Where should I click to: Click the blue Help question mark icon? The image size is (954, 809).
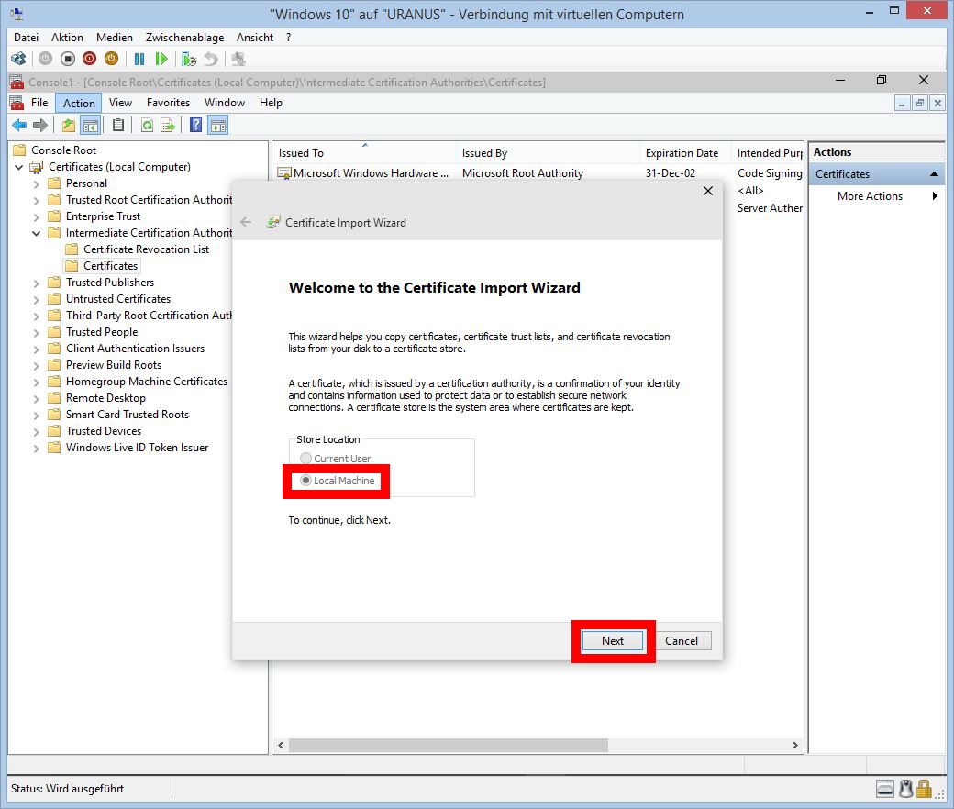tap(195, 126)
